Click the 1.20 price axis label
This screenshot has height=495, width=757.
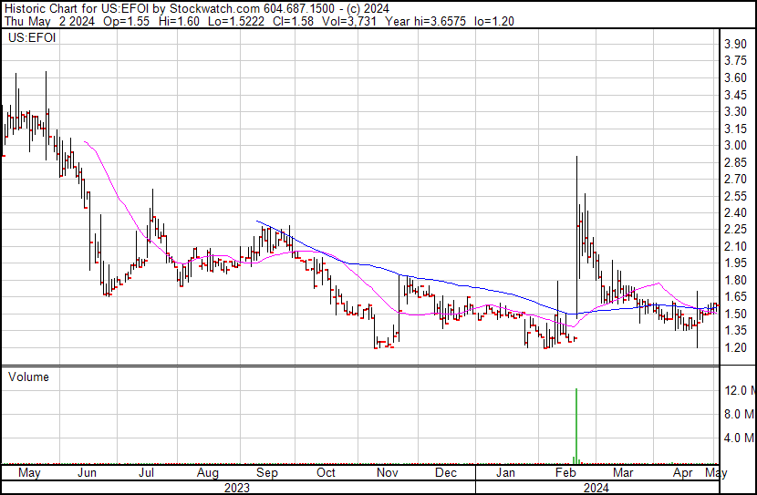(734, 347)
